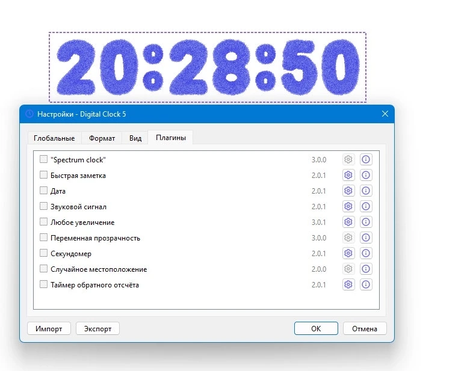
Task: Cancel with the Отмена button
Action: coord(365,328)
